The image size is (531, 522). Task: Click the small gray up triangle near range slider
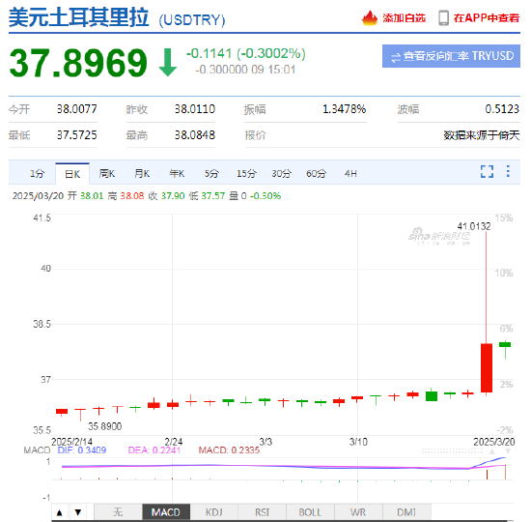coord(492,451)
